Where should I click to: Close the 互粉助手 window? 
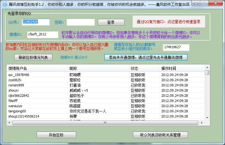pos(216,3)
